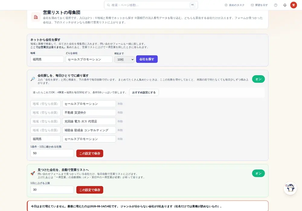Click the rocket icon beside 見つけた会社を、自動で営業リストへ

click(x=33, y=173)
